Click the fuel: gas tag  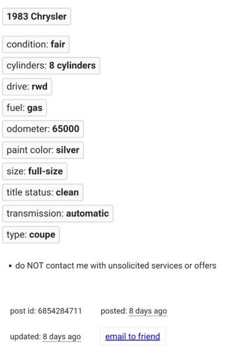(25, 108)
